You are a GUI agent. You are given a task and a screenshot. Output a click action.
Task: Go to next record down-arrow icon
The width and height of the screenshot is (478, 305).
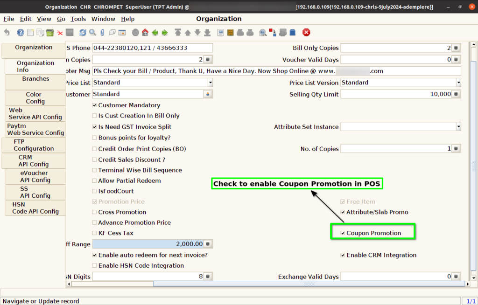[x=197, y=32]
